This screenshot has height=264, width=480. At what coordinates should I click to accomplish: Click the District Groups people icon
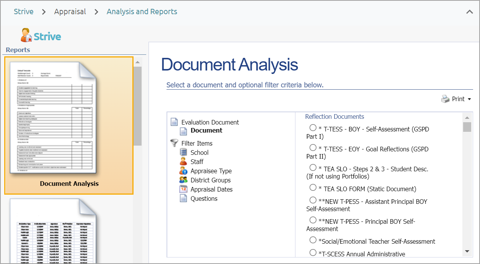pos(183,180)
